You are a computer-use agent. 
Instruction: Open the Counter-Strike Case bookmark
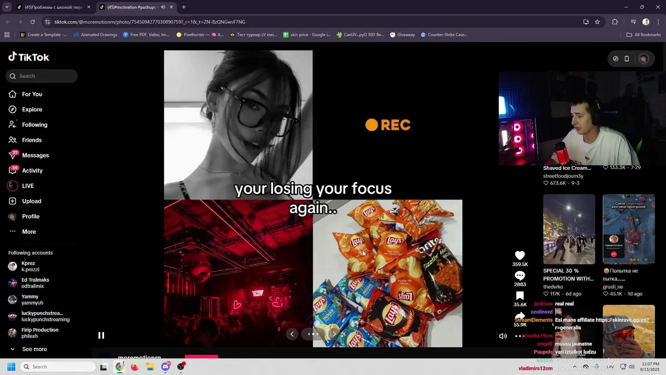[444, 35]
